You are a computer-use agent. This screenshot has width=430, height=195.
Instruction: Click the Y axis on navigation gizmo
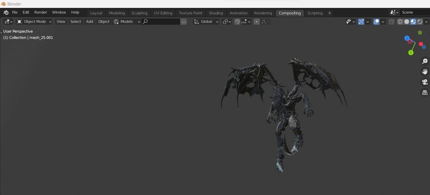point(411,53)
